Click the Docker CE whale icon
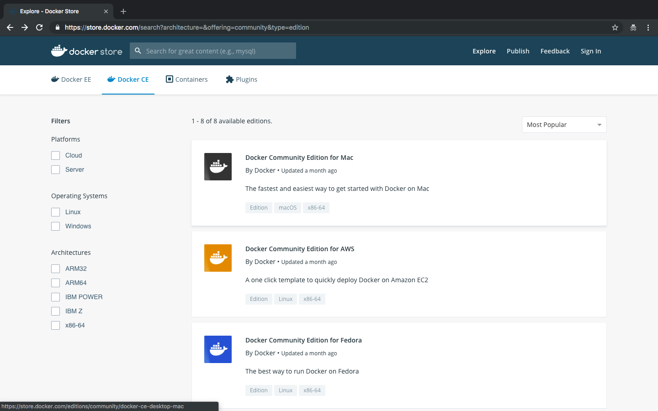This screenshot has height=411, width=658. point(111,79)
